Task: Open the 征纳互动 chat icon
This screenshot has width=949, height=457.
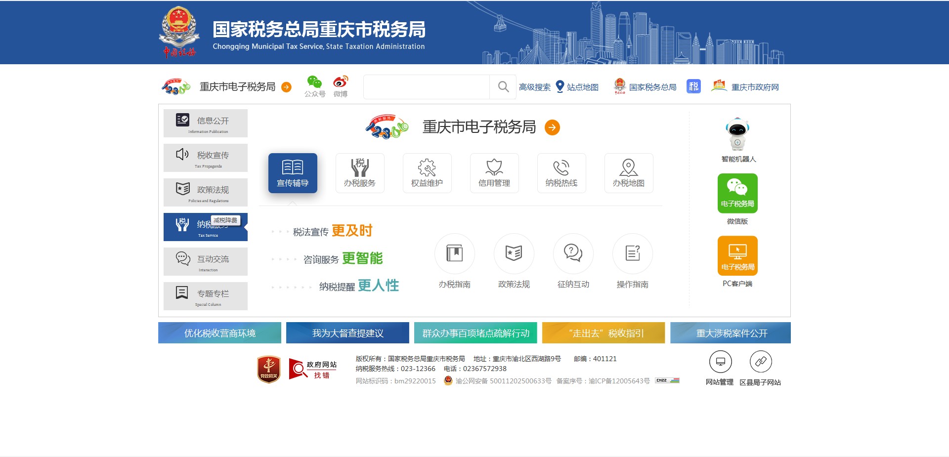Action: [x=573, y=253]
